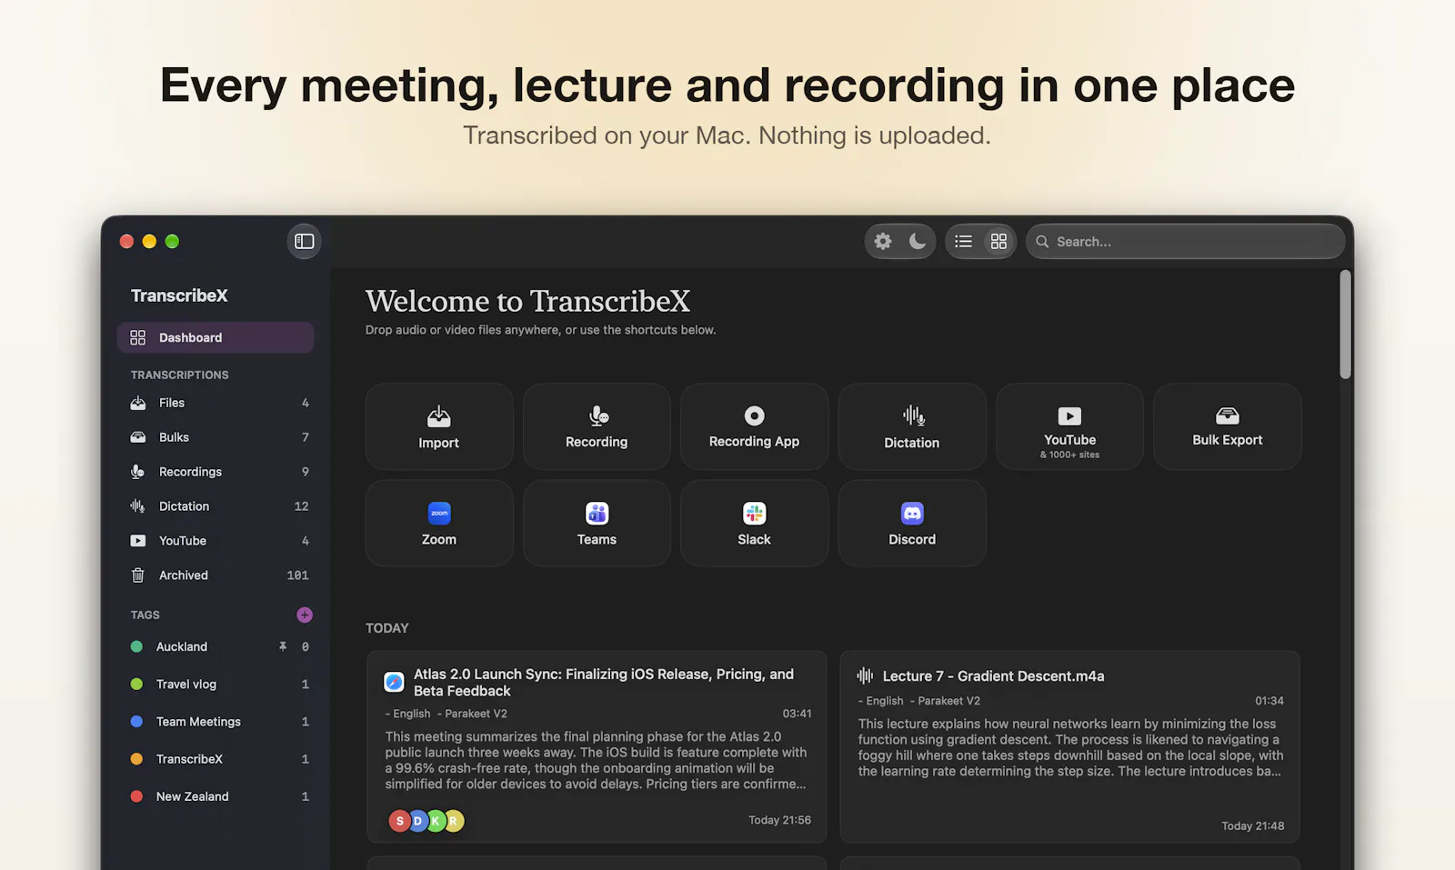Click the TranscribeX sidebar title

[x=179, y=295]
